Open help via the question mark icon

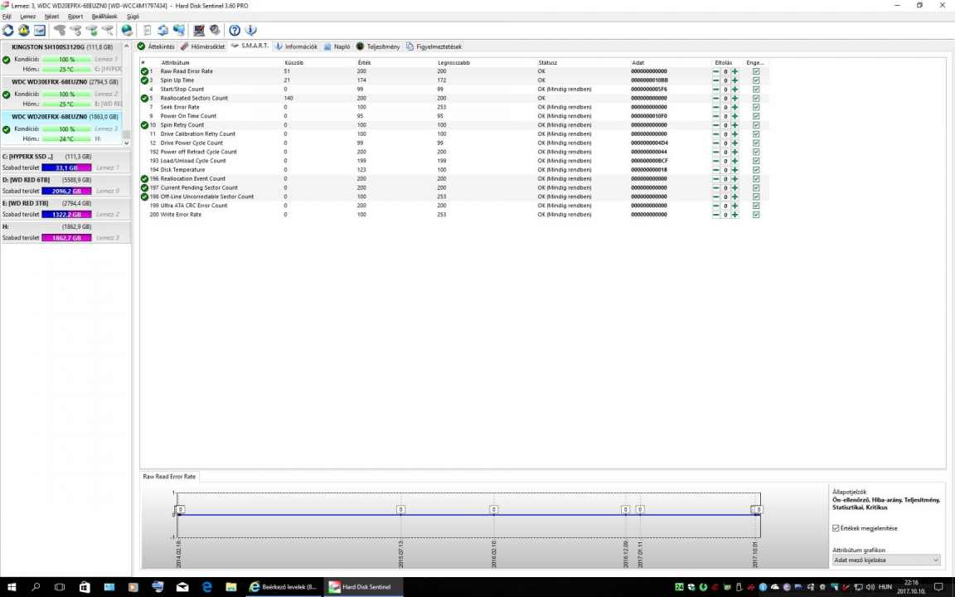click(x=235, y=30)
